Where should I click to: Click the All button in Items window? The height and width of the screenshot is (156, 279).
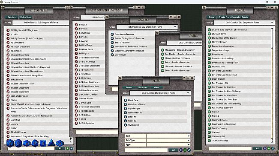pos(174,150)
